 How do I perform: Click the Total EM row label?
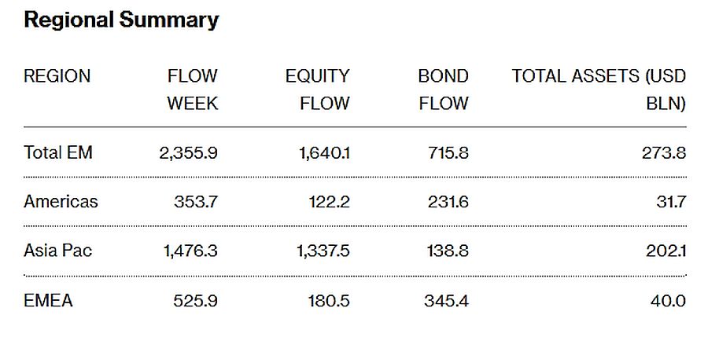point(57,152)
